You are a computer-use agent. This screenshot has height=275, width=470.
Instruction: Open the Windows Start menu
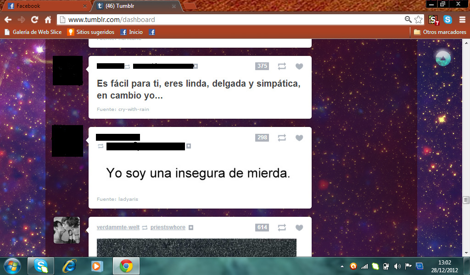coord(12,266)
